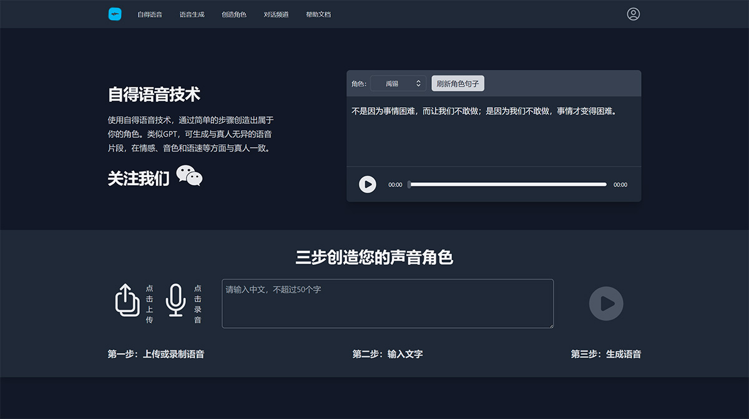Click the upload voice file icon
749x419 pixels.
pyautogui.click(x=127, y=302)
